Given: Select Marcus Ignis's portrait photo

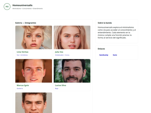Looking at the screenshot, I should [34, 71].
